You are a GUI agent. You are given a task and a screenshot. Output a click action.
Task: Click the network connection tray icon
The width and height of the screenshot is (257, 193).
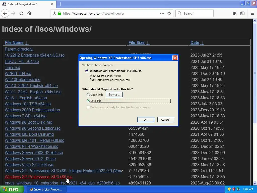238,189
